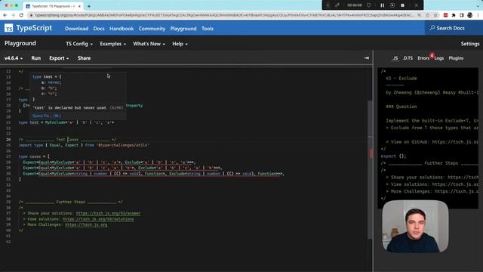Close the TypeScript Playground browser tab
The height and width of the screenshot is (272, 483).
tap(79, 6)
